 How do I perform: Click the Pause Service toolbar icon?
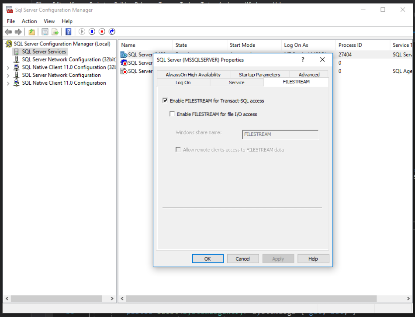pyautogui.click(x=92, y=32)
